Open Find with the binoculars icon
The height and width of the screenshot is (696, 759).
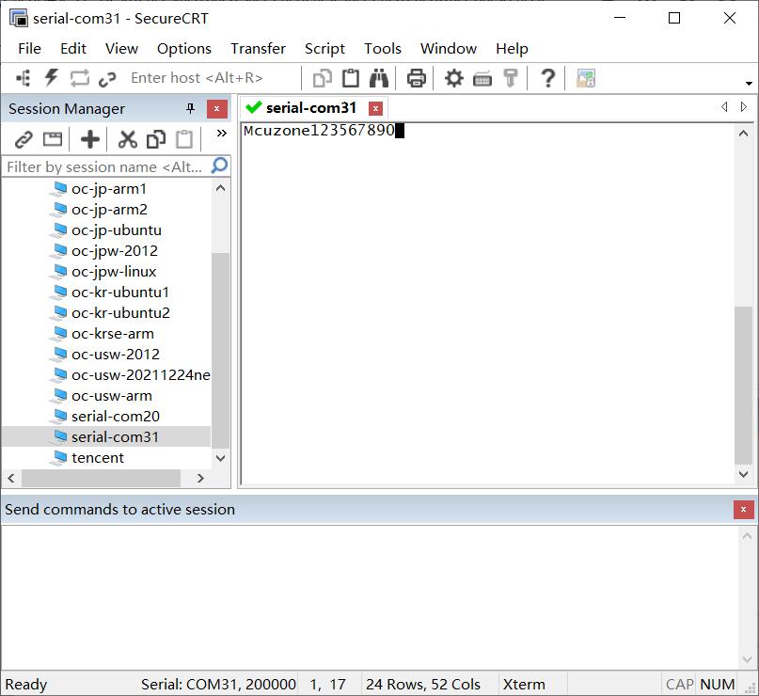pos(378,78)
